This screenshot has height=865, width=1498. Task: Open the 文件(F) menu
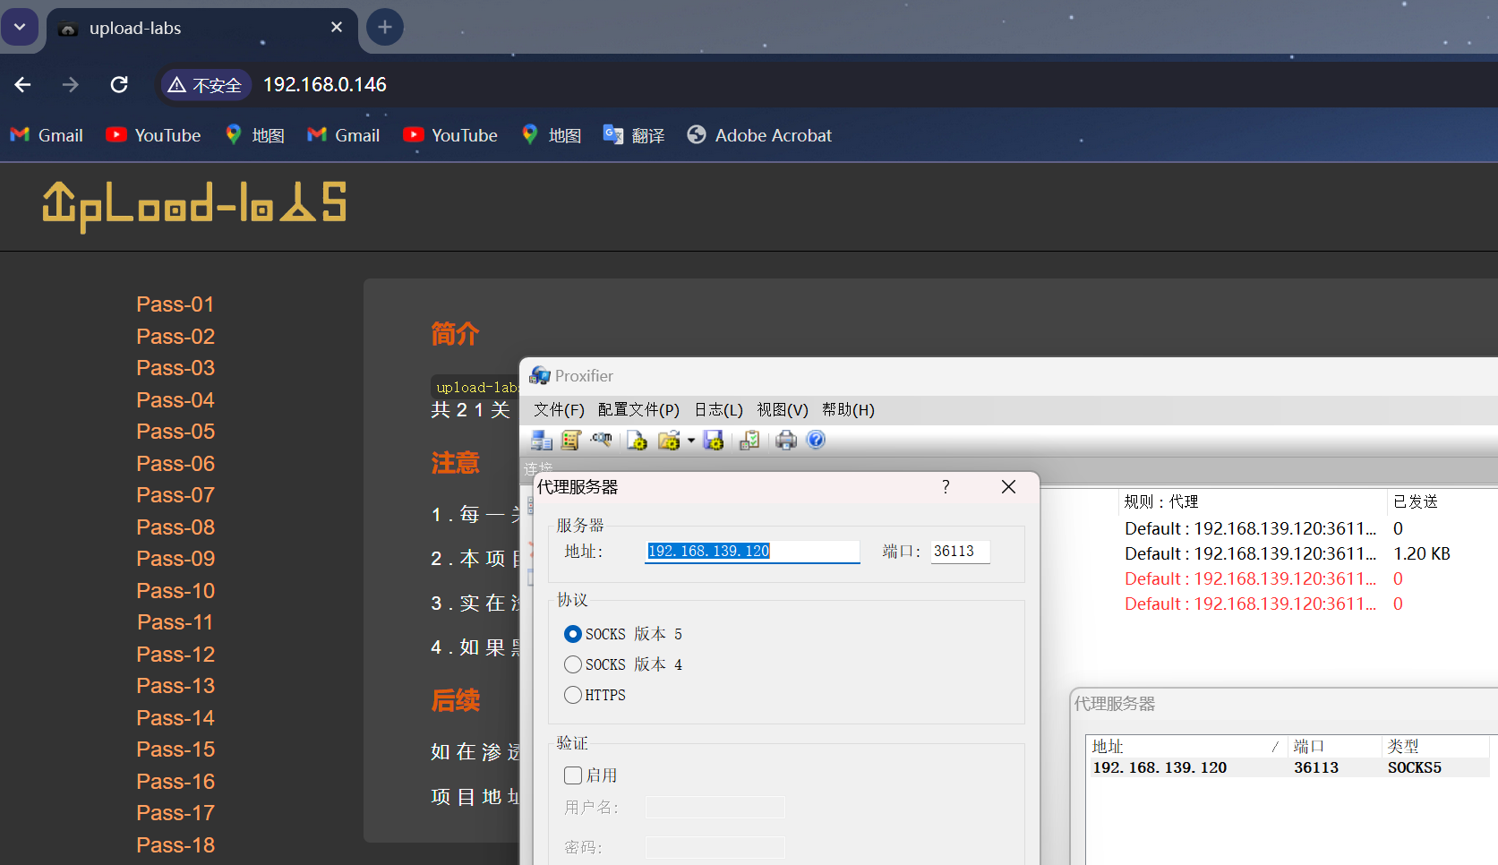click(559, 409)
